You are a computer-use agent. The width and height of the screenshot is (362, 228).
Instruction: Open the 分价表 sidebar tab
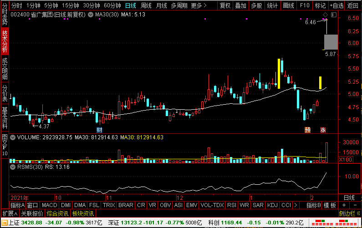(5, 93)
